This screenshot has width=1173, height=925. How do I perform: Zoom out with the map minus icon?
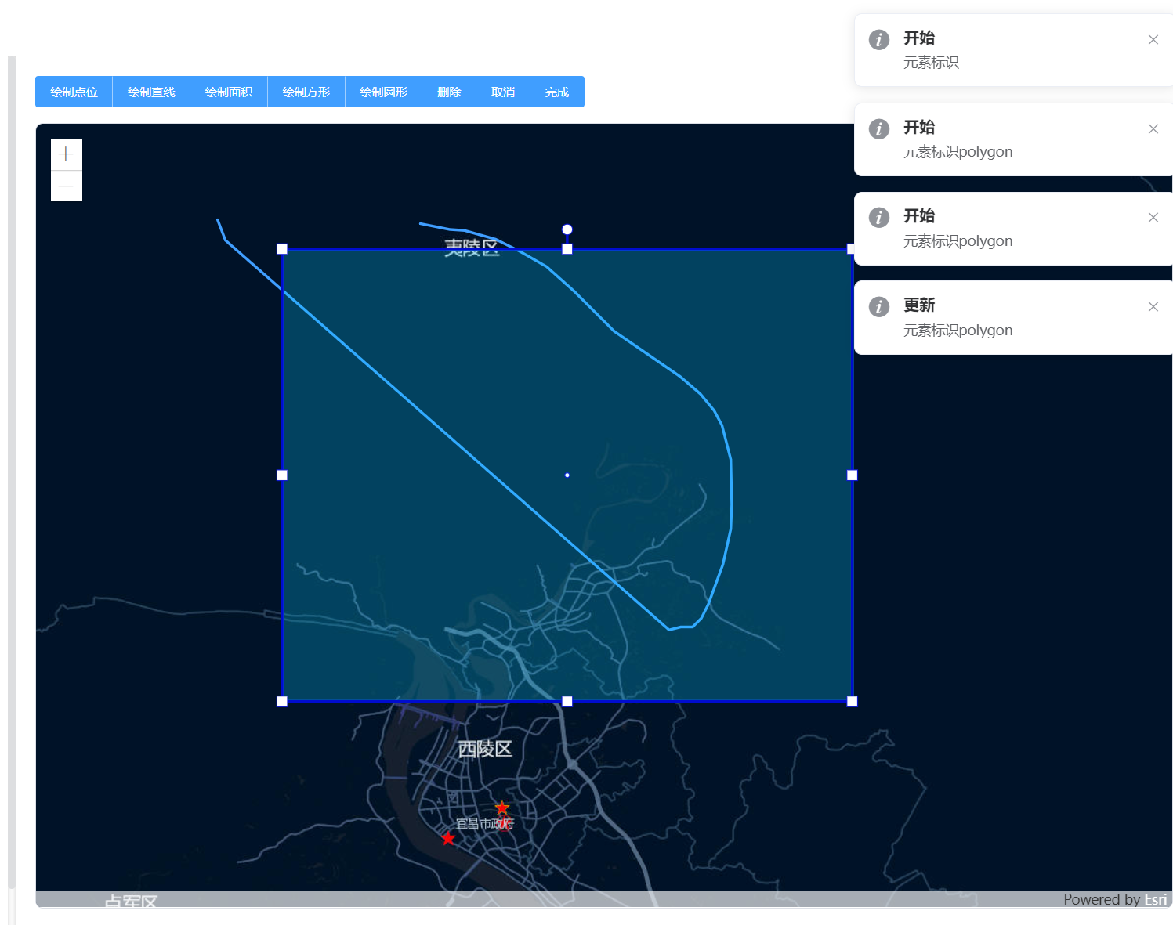[x=67, y=186]
